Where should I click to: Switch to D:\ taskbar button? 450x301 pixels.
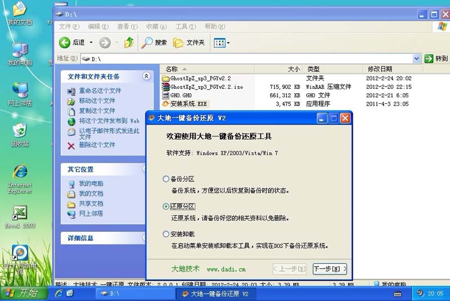point(135,294)
